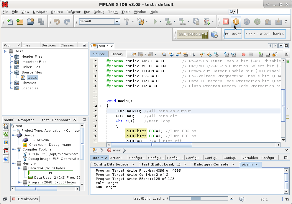Stop the debugger with red square
Screen dimensions: 292x204
coord(226,21)
